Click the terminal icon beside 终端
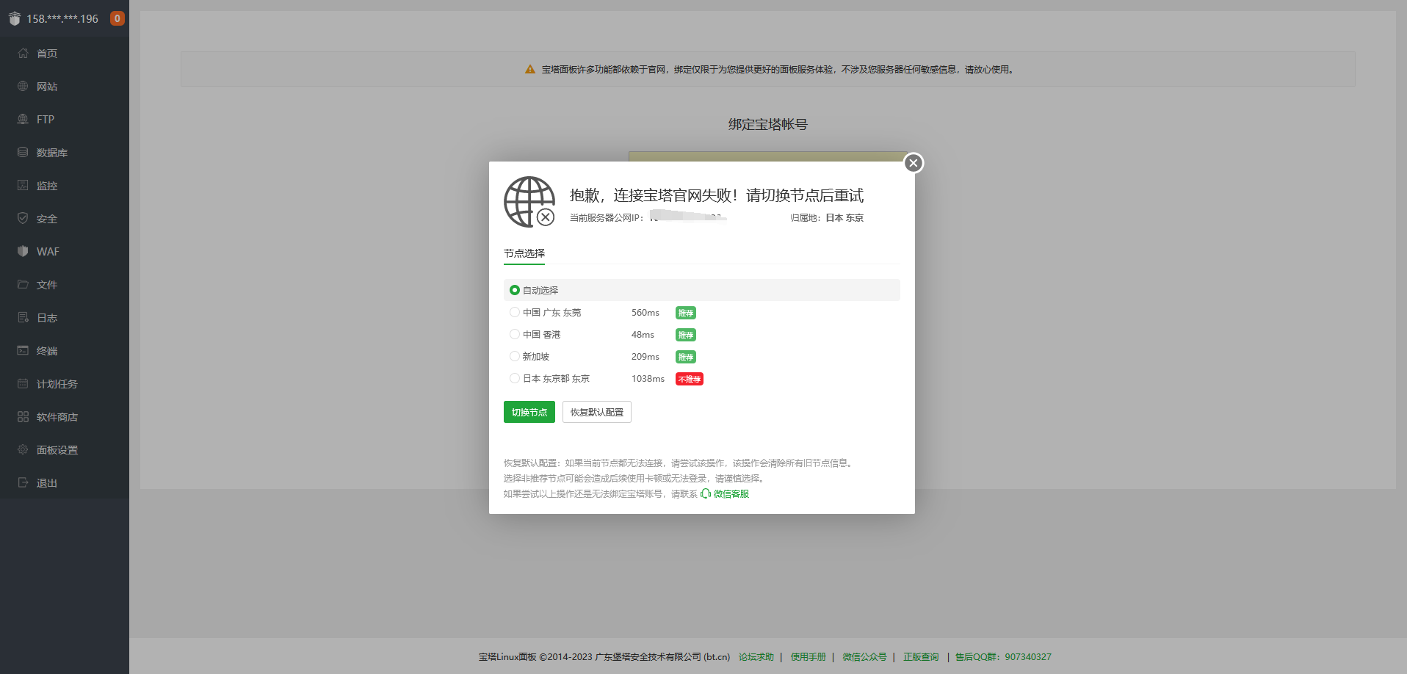This screenshot has height=674, width=1407. pyautogui.click(x=23, y=350)
